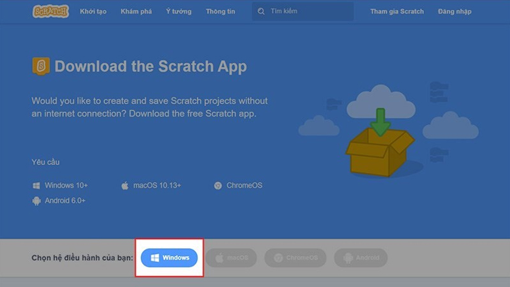Image resolution: width=510 pixels, height=287 pixels.
Task: Click the Yêu cầu label
Action: tap(45, 162)
